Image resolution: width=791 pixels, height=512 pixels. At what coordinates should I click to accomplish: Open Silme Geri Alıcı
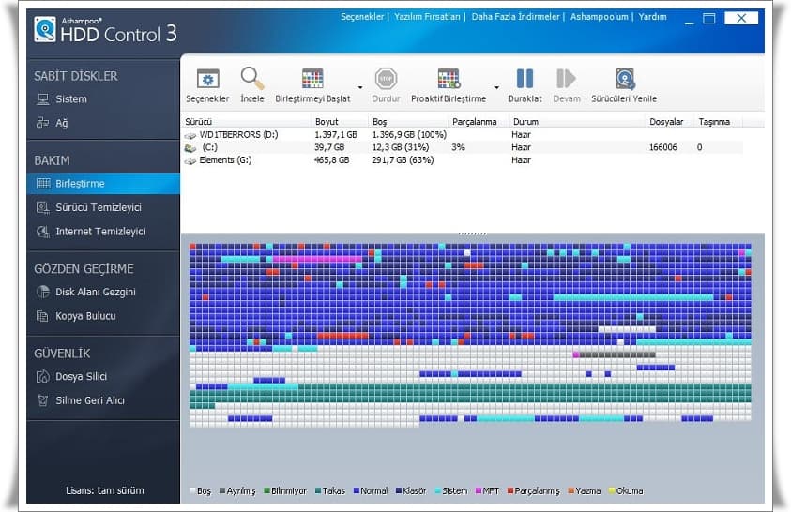point(80,400)
